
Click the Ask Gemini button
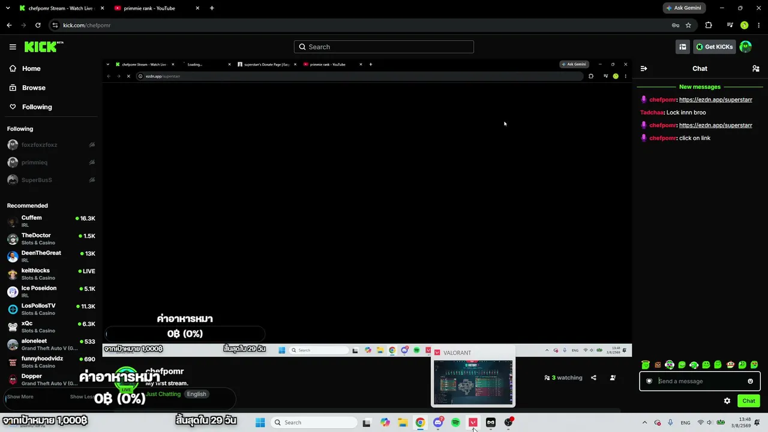pos(684,8)
